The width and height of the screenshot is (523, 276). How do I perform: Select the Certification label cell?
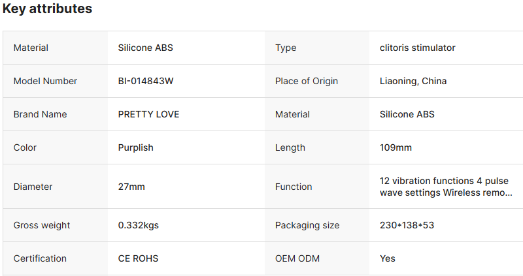(56, 258)
